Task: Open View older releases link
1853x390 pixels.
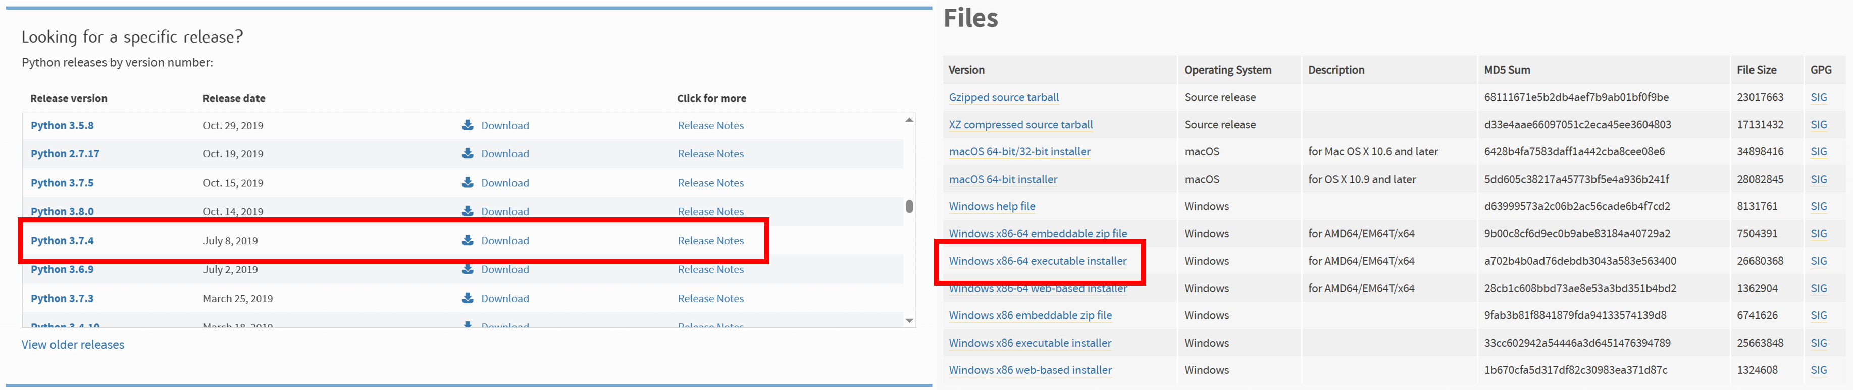Action: pos(73,345)
